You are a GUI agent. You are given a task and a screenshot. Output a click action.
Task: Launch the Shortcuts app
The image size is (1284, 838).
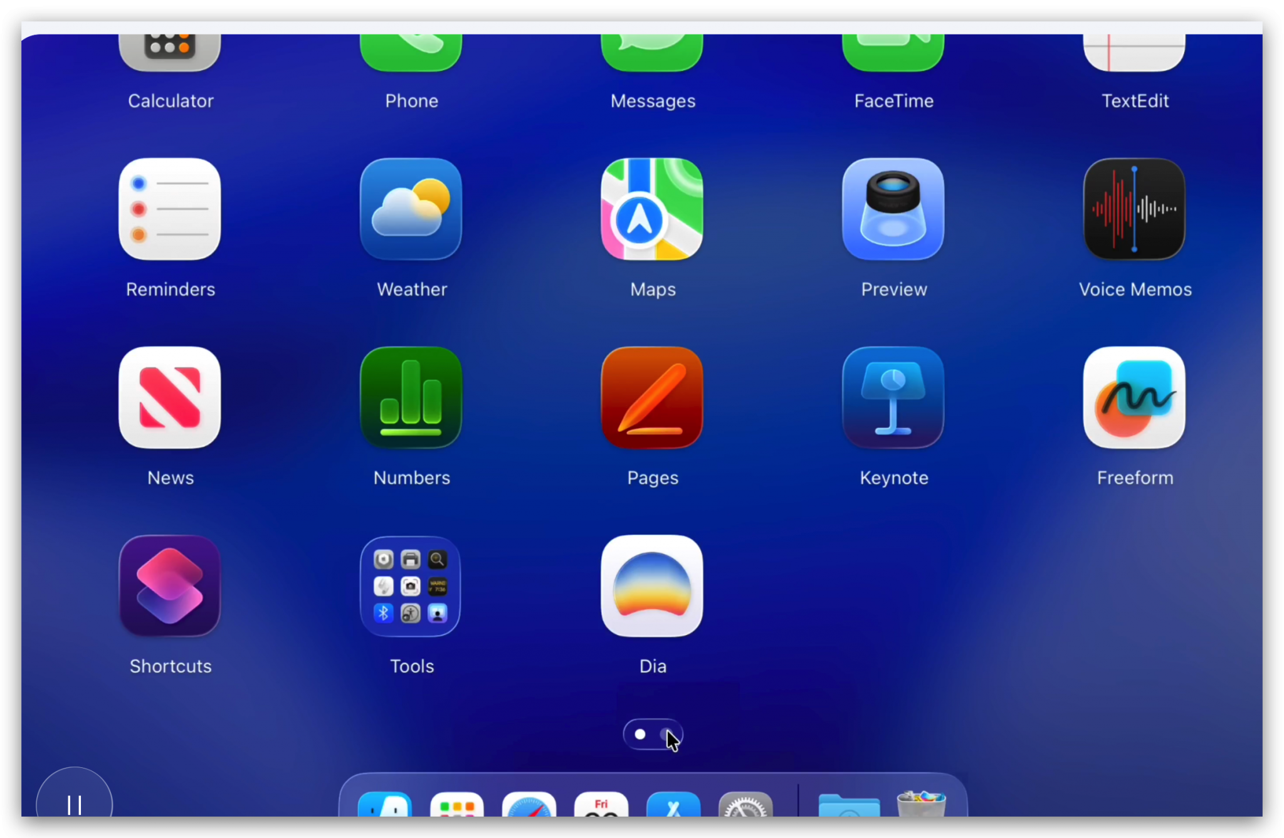click(170, 586)
